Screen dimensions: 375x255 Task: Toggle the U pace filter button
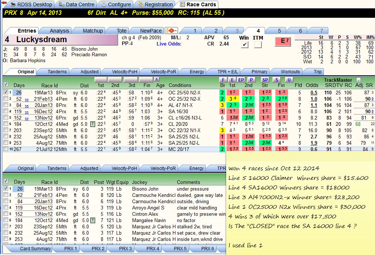pyautogui.click(x=289, y=80)
